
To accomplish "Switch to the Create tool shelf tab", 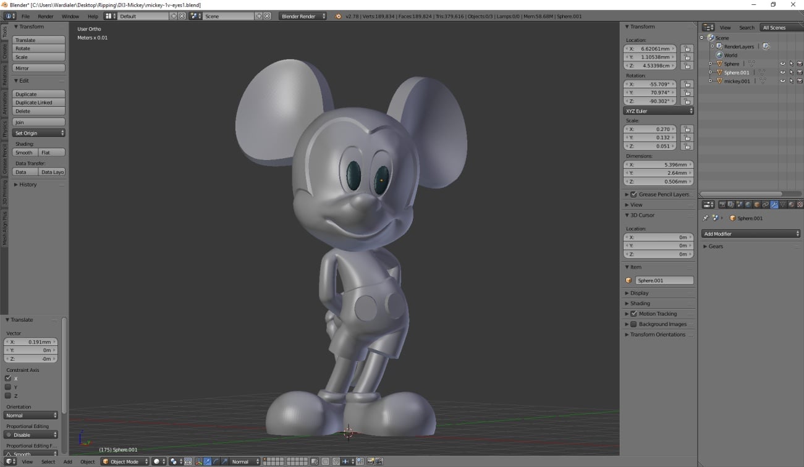I will click(4, 51).
